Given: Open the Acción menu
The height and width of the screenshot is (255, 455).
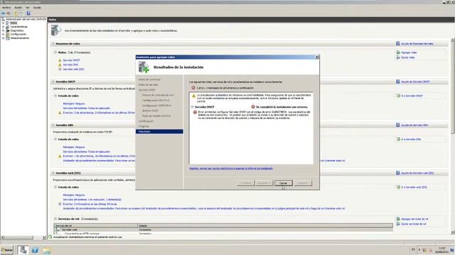Looking at the screenshot, I should 18,8.
